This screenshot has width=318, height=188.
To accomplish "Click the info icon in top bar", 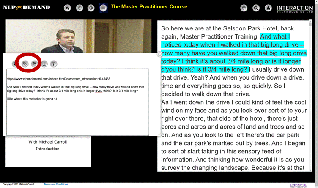I will (91, 8).
